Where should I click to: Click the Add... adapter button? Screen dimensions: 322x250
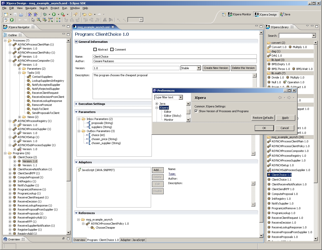158,170
